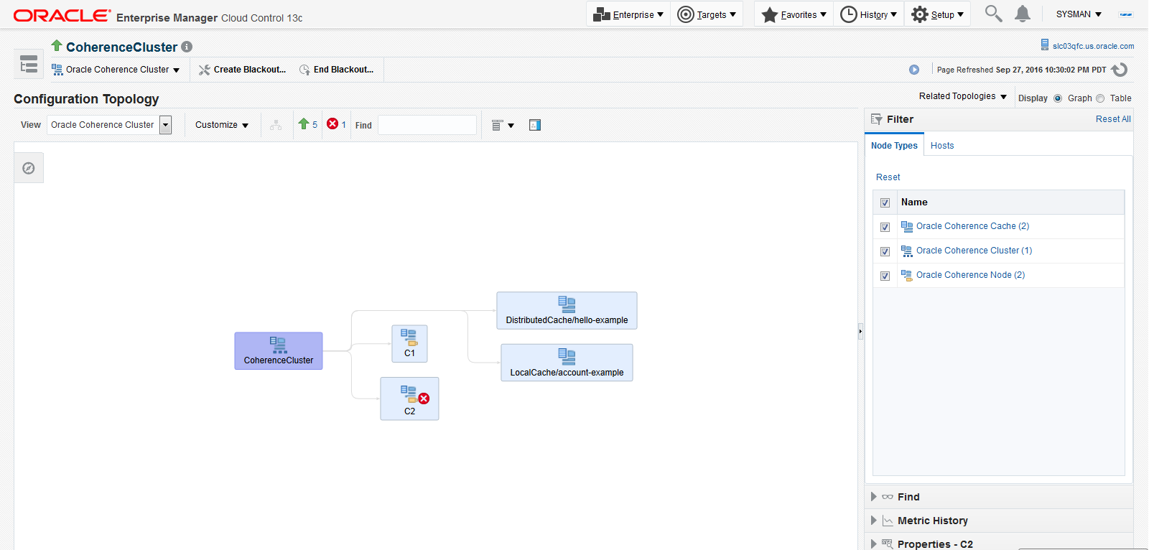Switch to the Hosts tab
The height and width of the screenshot is (550, 1149).
pyautogui.click(x=942, y=146)
